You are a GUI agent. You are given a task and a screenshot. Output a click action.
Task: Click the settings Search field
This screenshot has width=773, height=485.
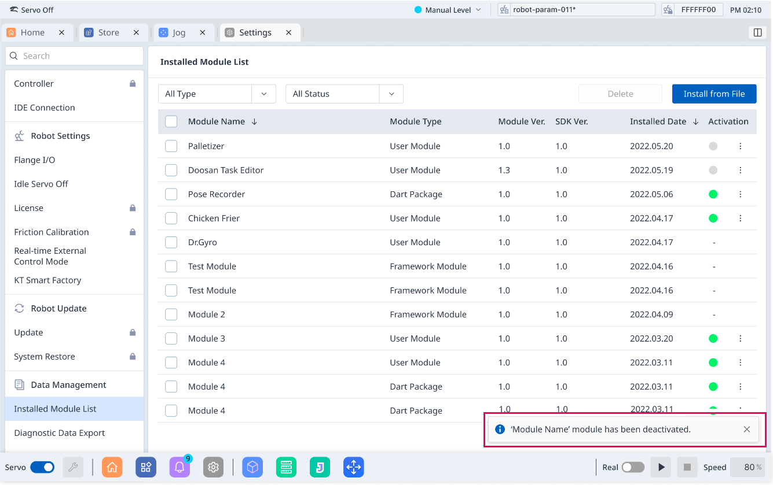pos(74,56)
